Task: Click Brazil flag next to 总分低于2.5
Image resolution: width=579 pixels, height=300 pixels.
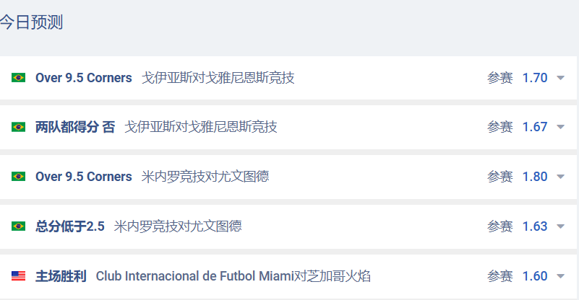Action: pos(18,226)
